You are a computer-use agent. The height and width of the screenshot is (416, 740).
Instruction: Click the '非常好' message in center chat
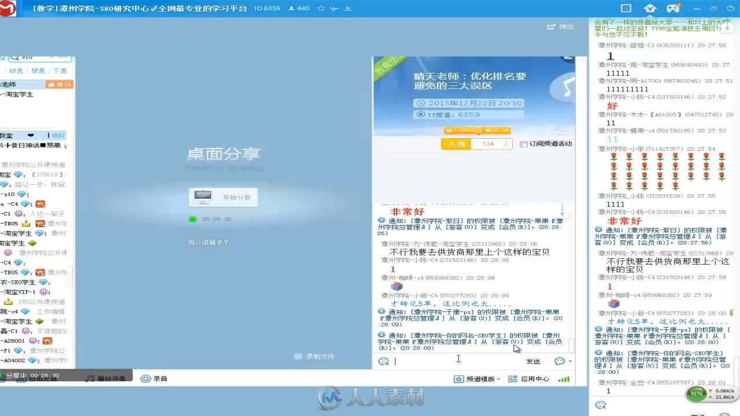(407, 212)
